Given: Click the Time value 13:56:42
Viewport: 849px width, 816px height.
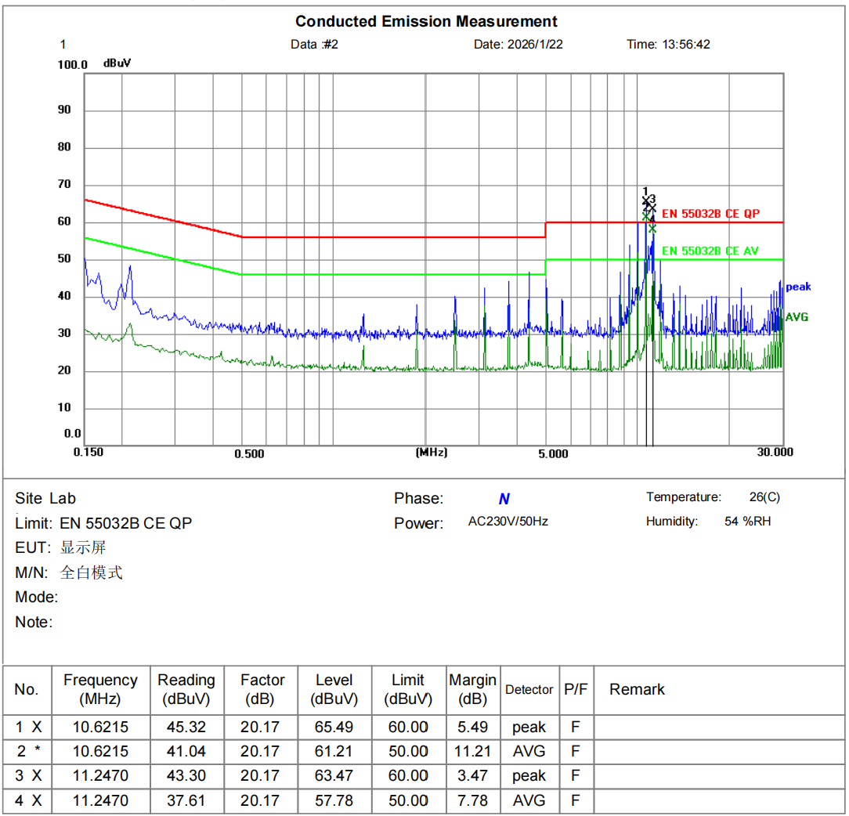Looking at the screenshot, I should point(686,45).
